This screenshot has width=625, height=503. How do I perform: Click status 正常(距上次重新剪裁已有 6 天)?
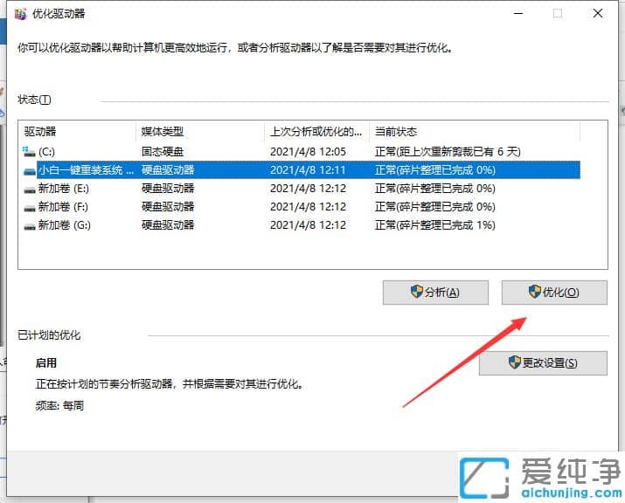448,152
